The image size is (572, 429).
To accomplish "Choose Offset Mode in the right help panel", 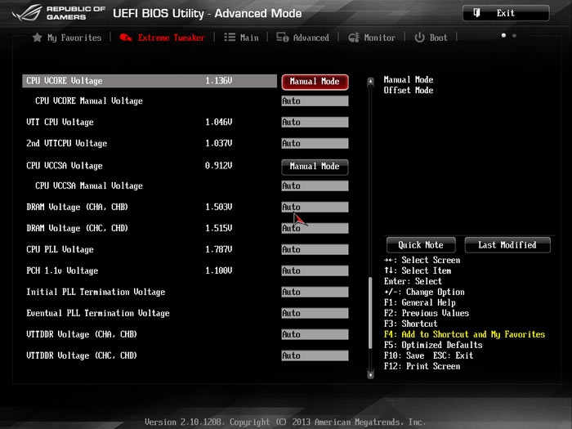I will 409,91.
